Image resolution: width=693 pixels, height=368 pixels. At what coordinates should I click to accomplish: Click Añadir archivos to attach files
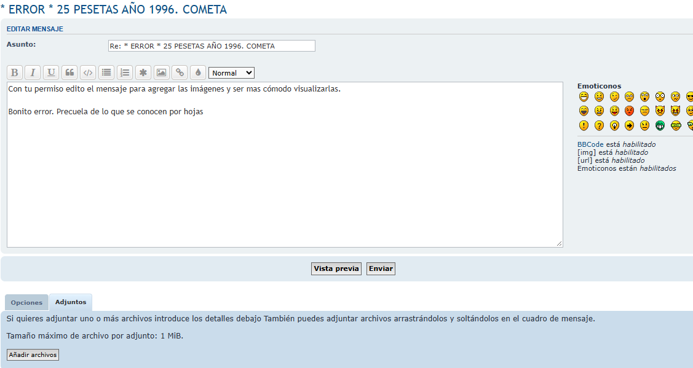tap(33, 354)
